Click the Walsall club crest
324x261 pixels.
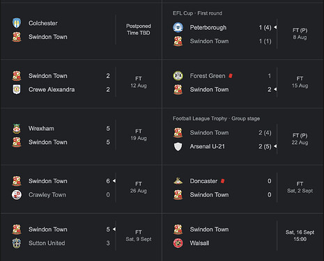(178, 243)
